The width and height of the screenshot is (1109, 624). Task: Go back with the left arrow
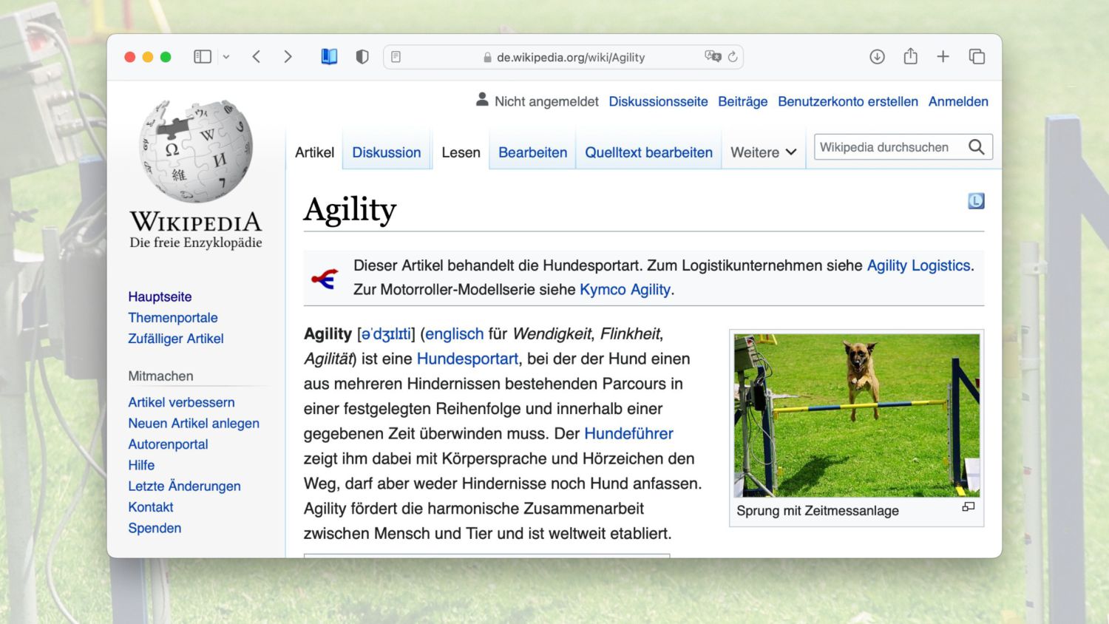(257, 57)
